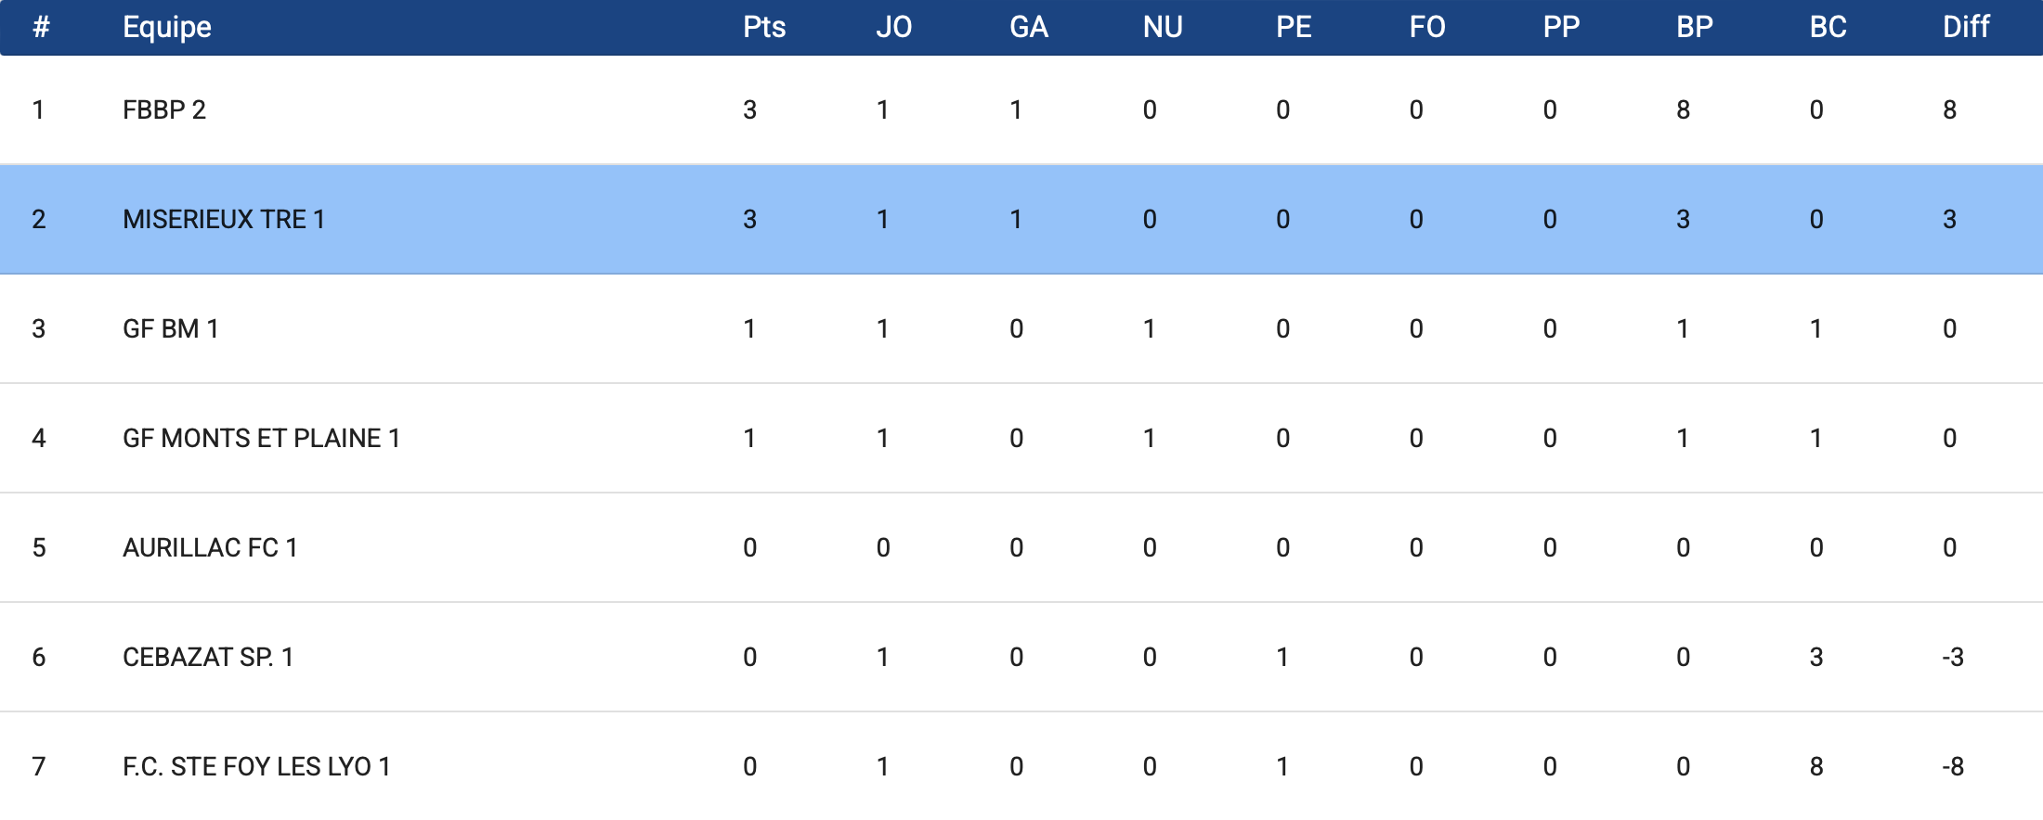This screenshot has height=820, width=2043.
Task: Select the FBBP 2 team row
Action: pos(164,110)
